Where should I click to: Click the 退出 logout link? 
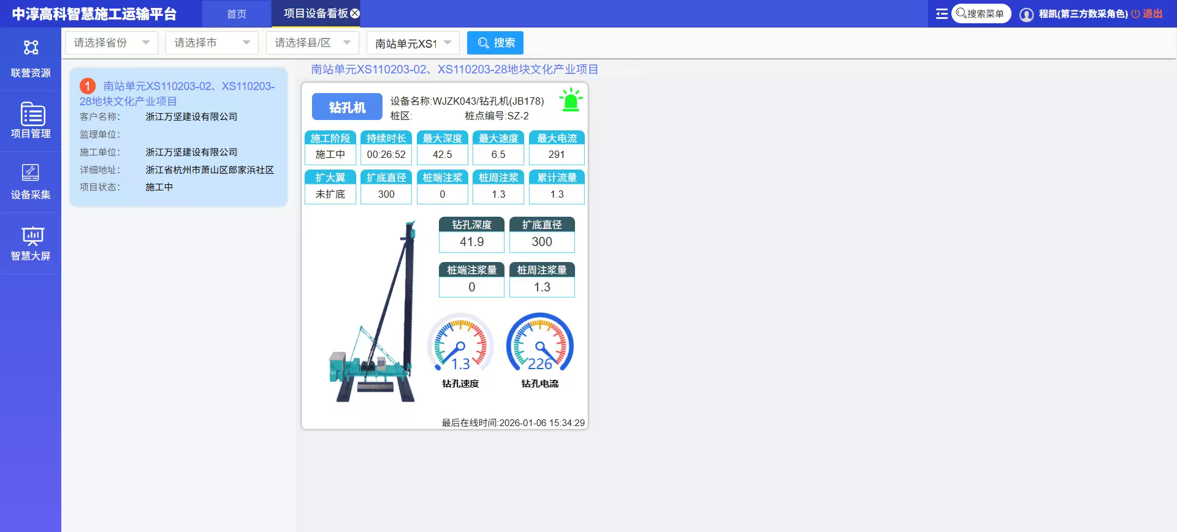click(1148, 13)
